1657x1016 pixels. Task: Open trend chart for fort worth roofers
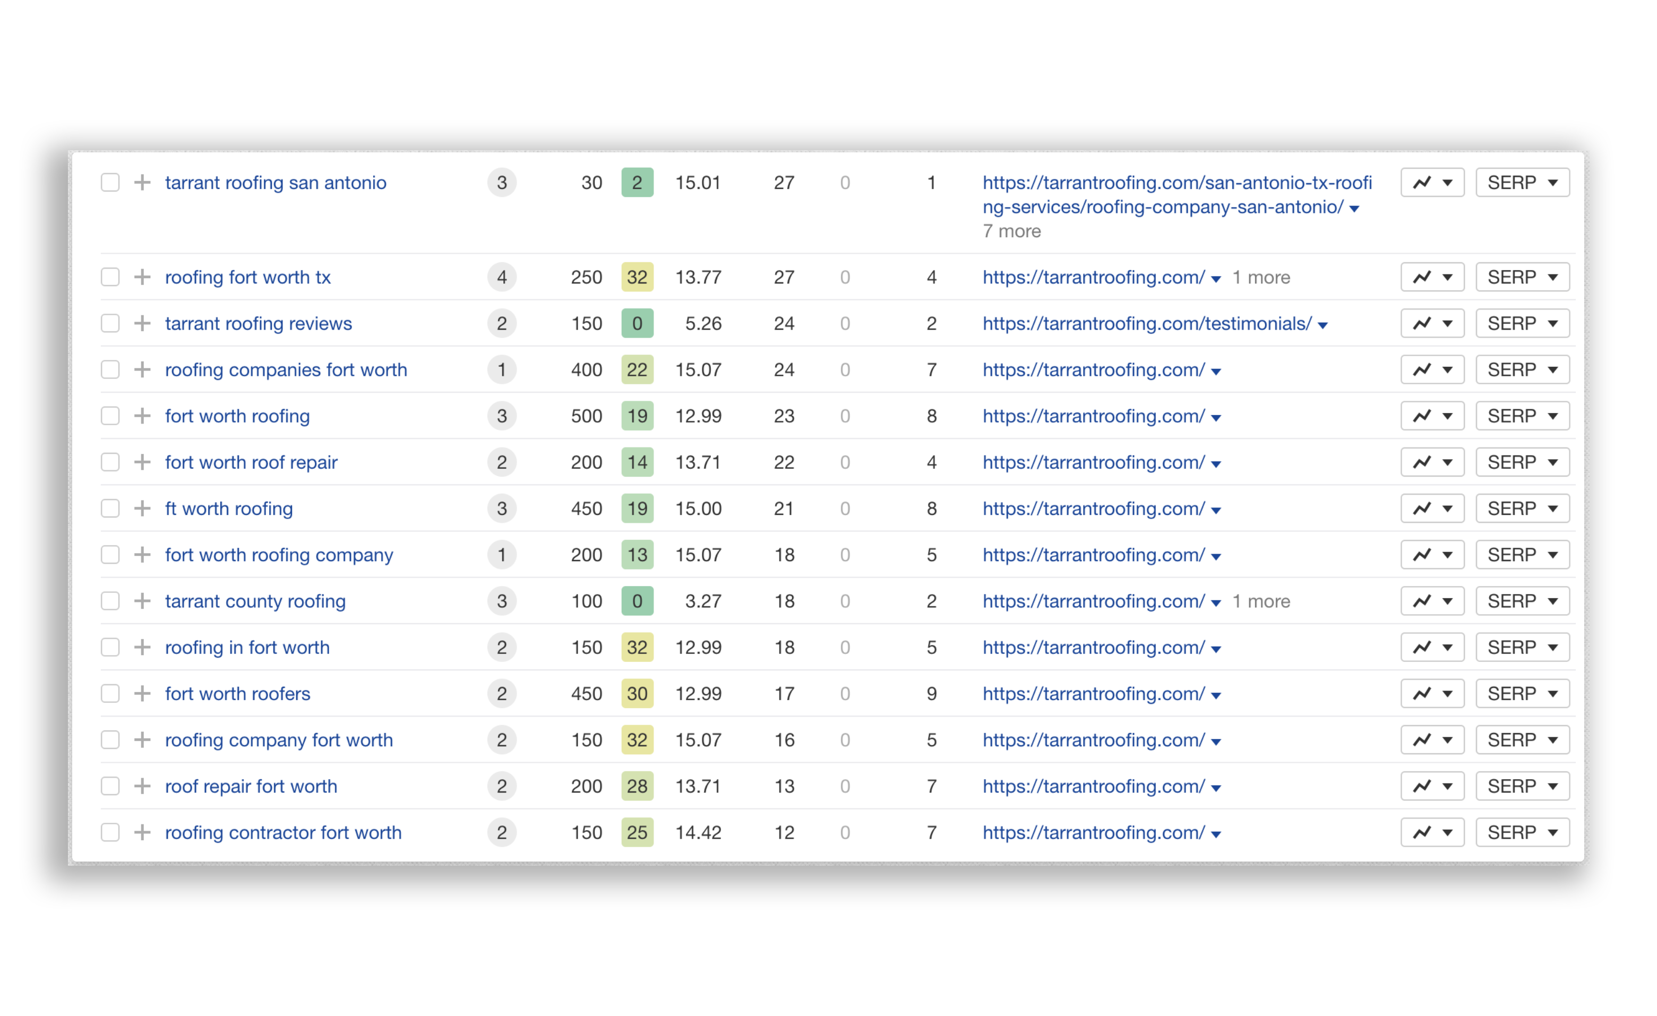(1432, 693)
